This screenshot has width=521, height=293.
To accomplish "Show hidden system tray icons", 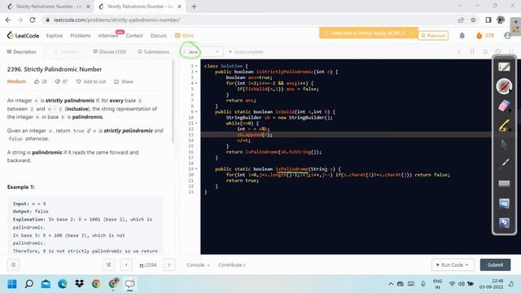I will [x=391, y=284].
